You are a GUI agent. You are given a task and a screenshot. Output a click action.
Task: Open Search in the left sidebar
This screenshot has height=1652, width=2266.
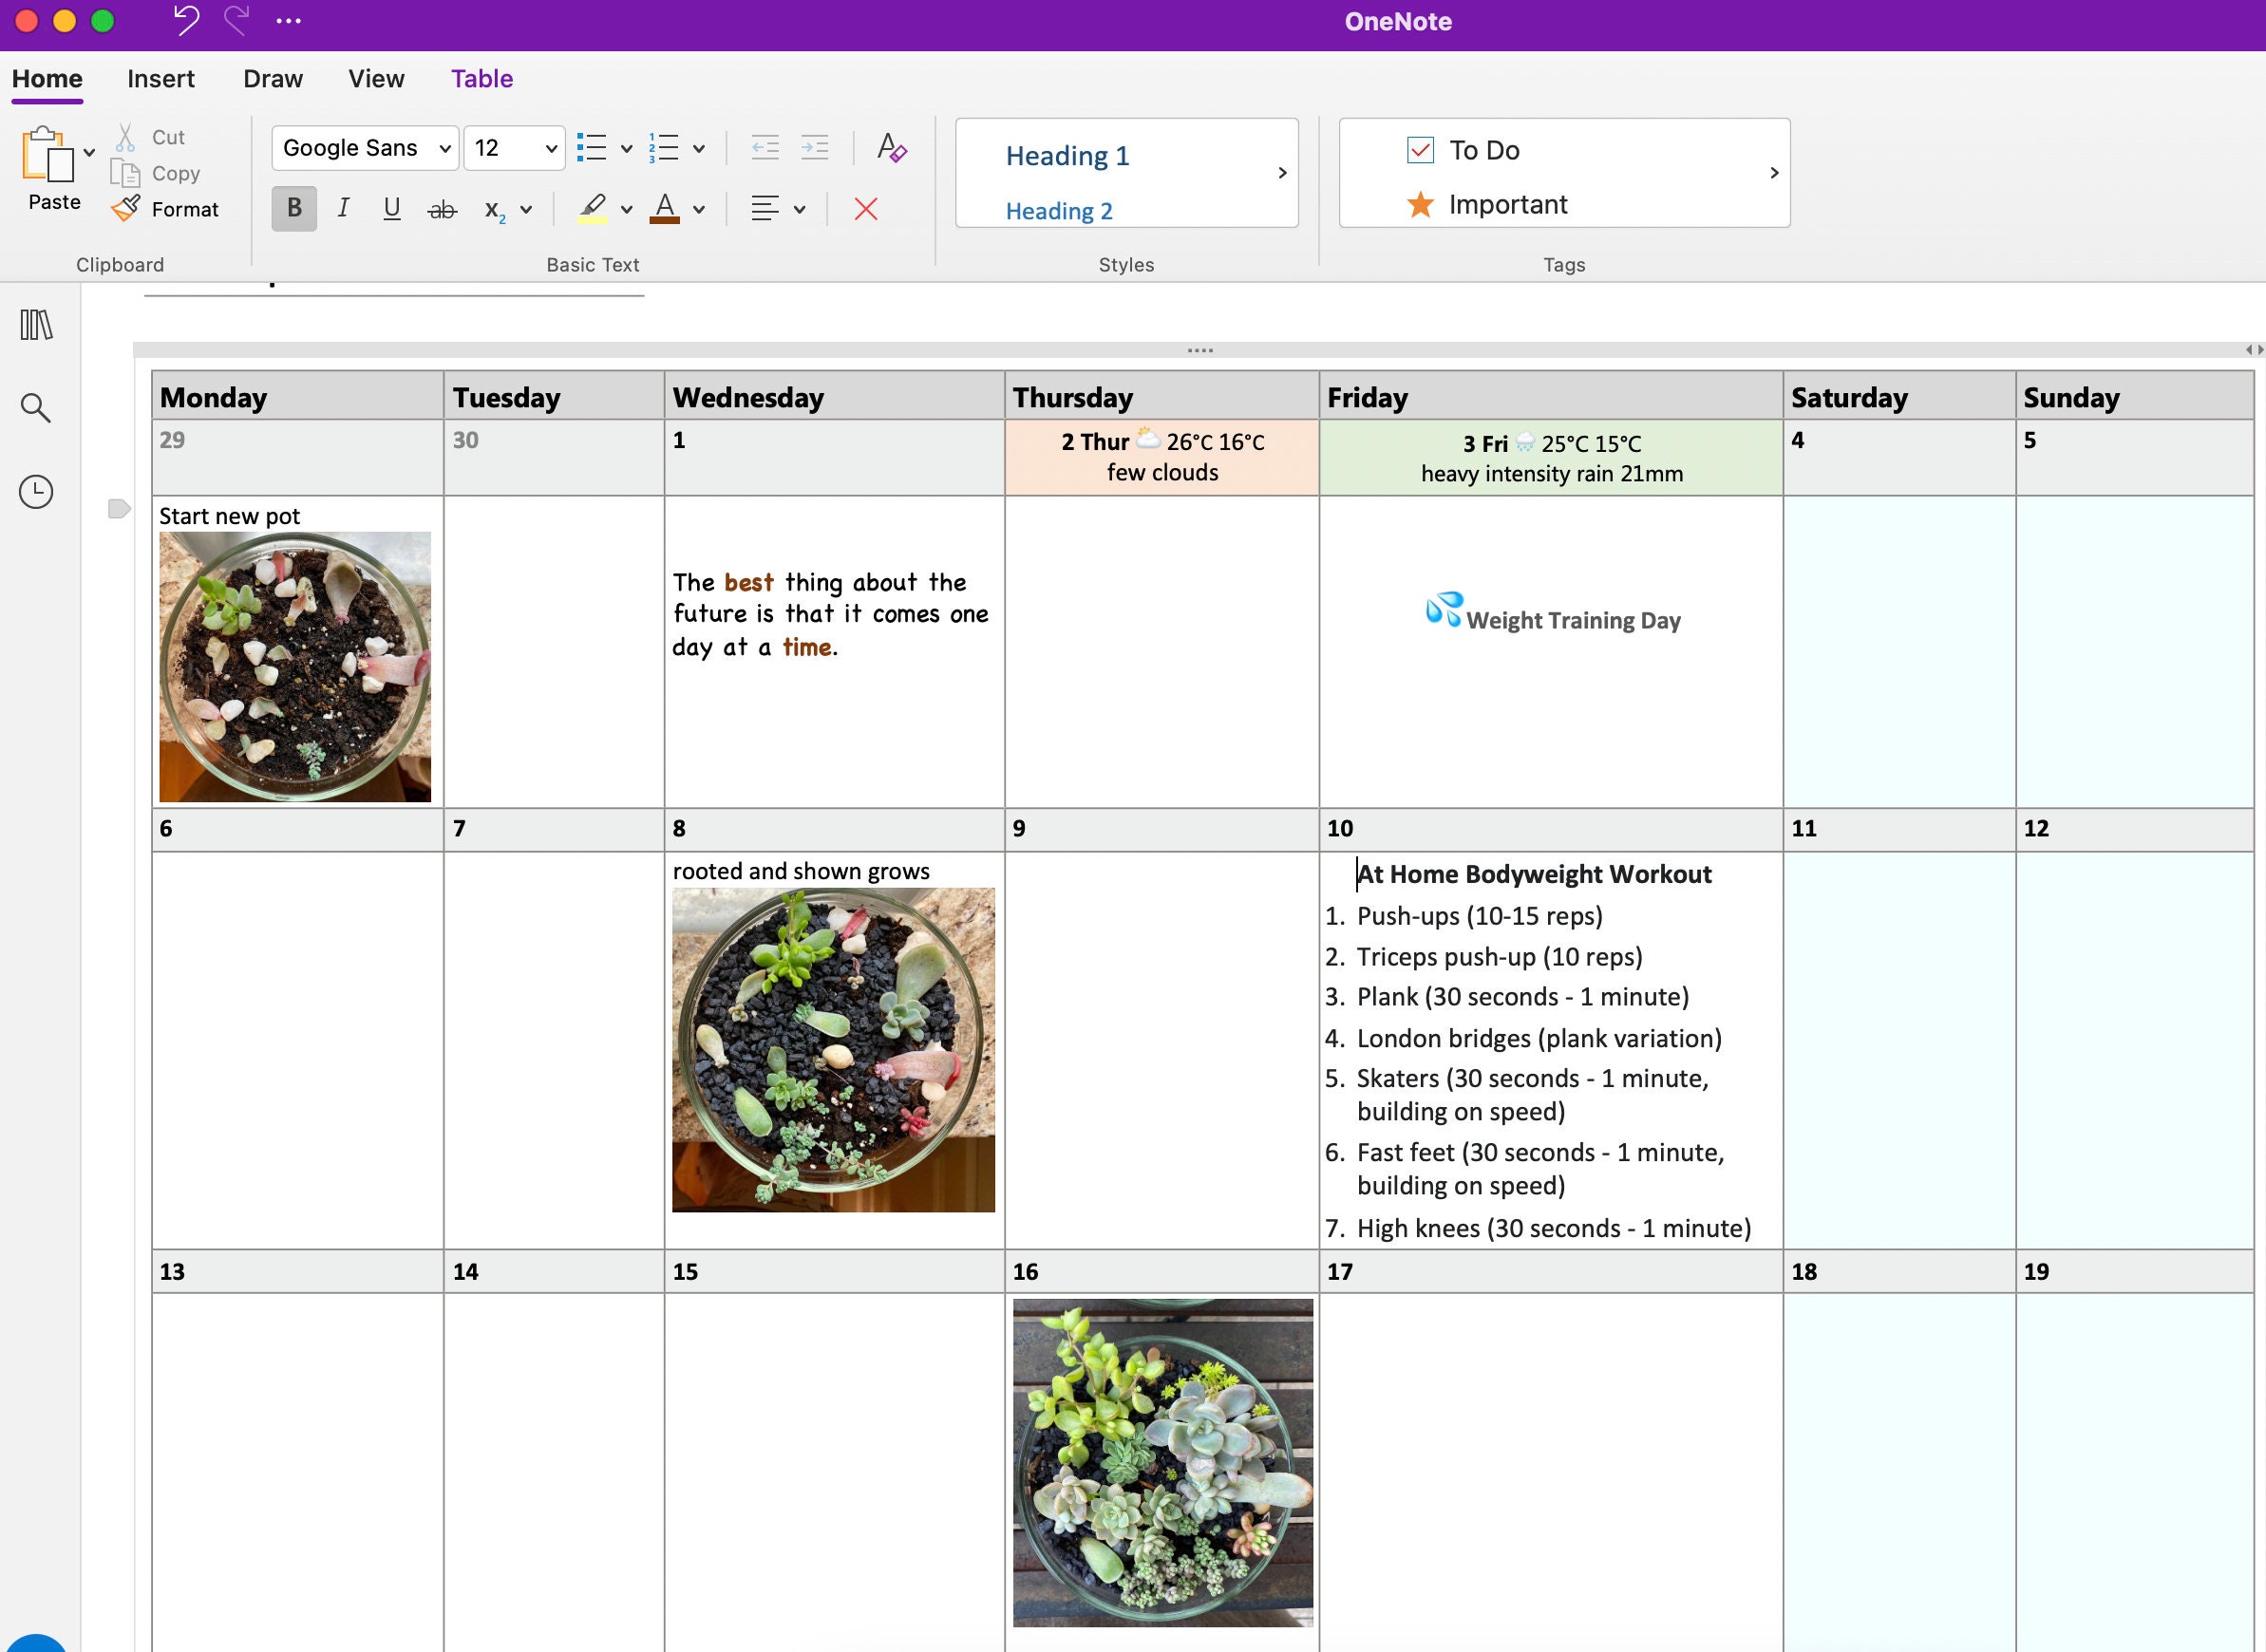click(35, 408)
